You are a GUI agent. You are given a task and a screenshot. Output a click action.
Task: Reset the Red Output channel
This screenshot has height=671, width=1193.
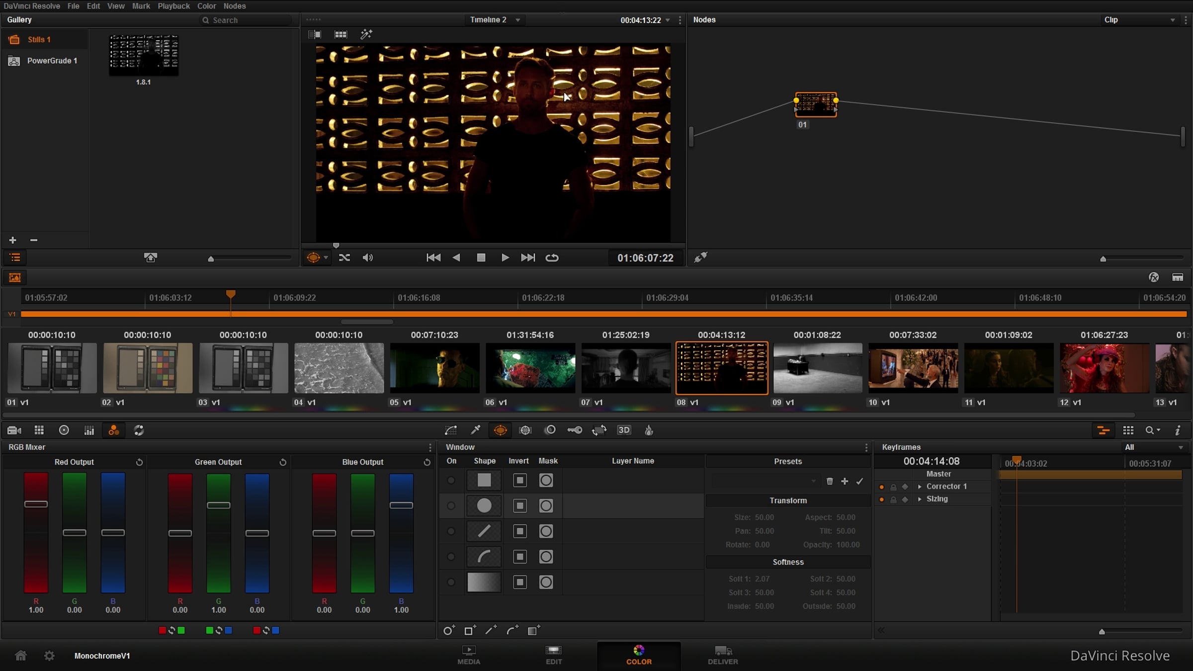click(139, 462)
